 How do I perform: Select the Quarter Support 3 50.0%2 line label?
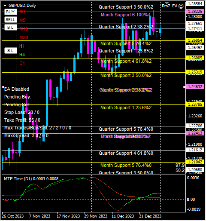point(126,7)
